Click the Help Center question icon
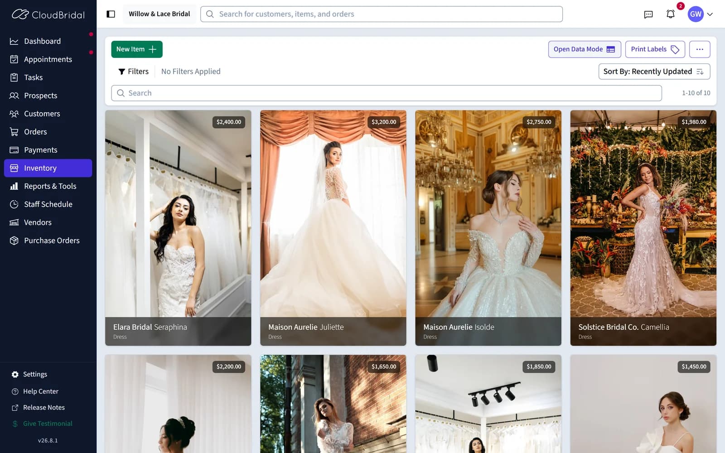Viewport: 725px width, 453px height. [15, 391]
